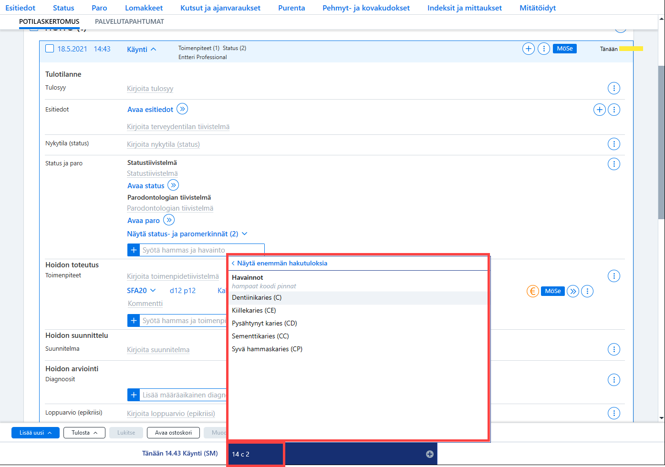Select Pysähtynyt karies (CD) from the results
This screenshot has height=467, width=665.
pos(358,324)
